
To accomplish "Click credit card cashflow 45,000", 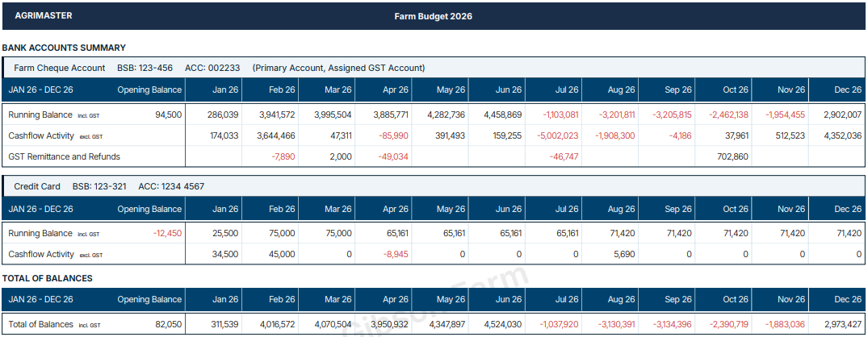I will coord(281,254).
